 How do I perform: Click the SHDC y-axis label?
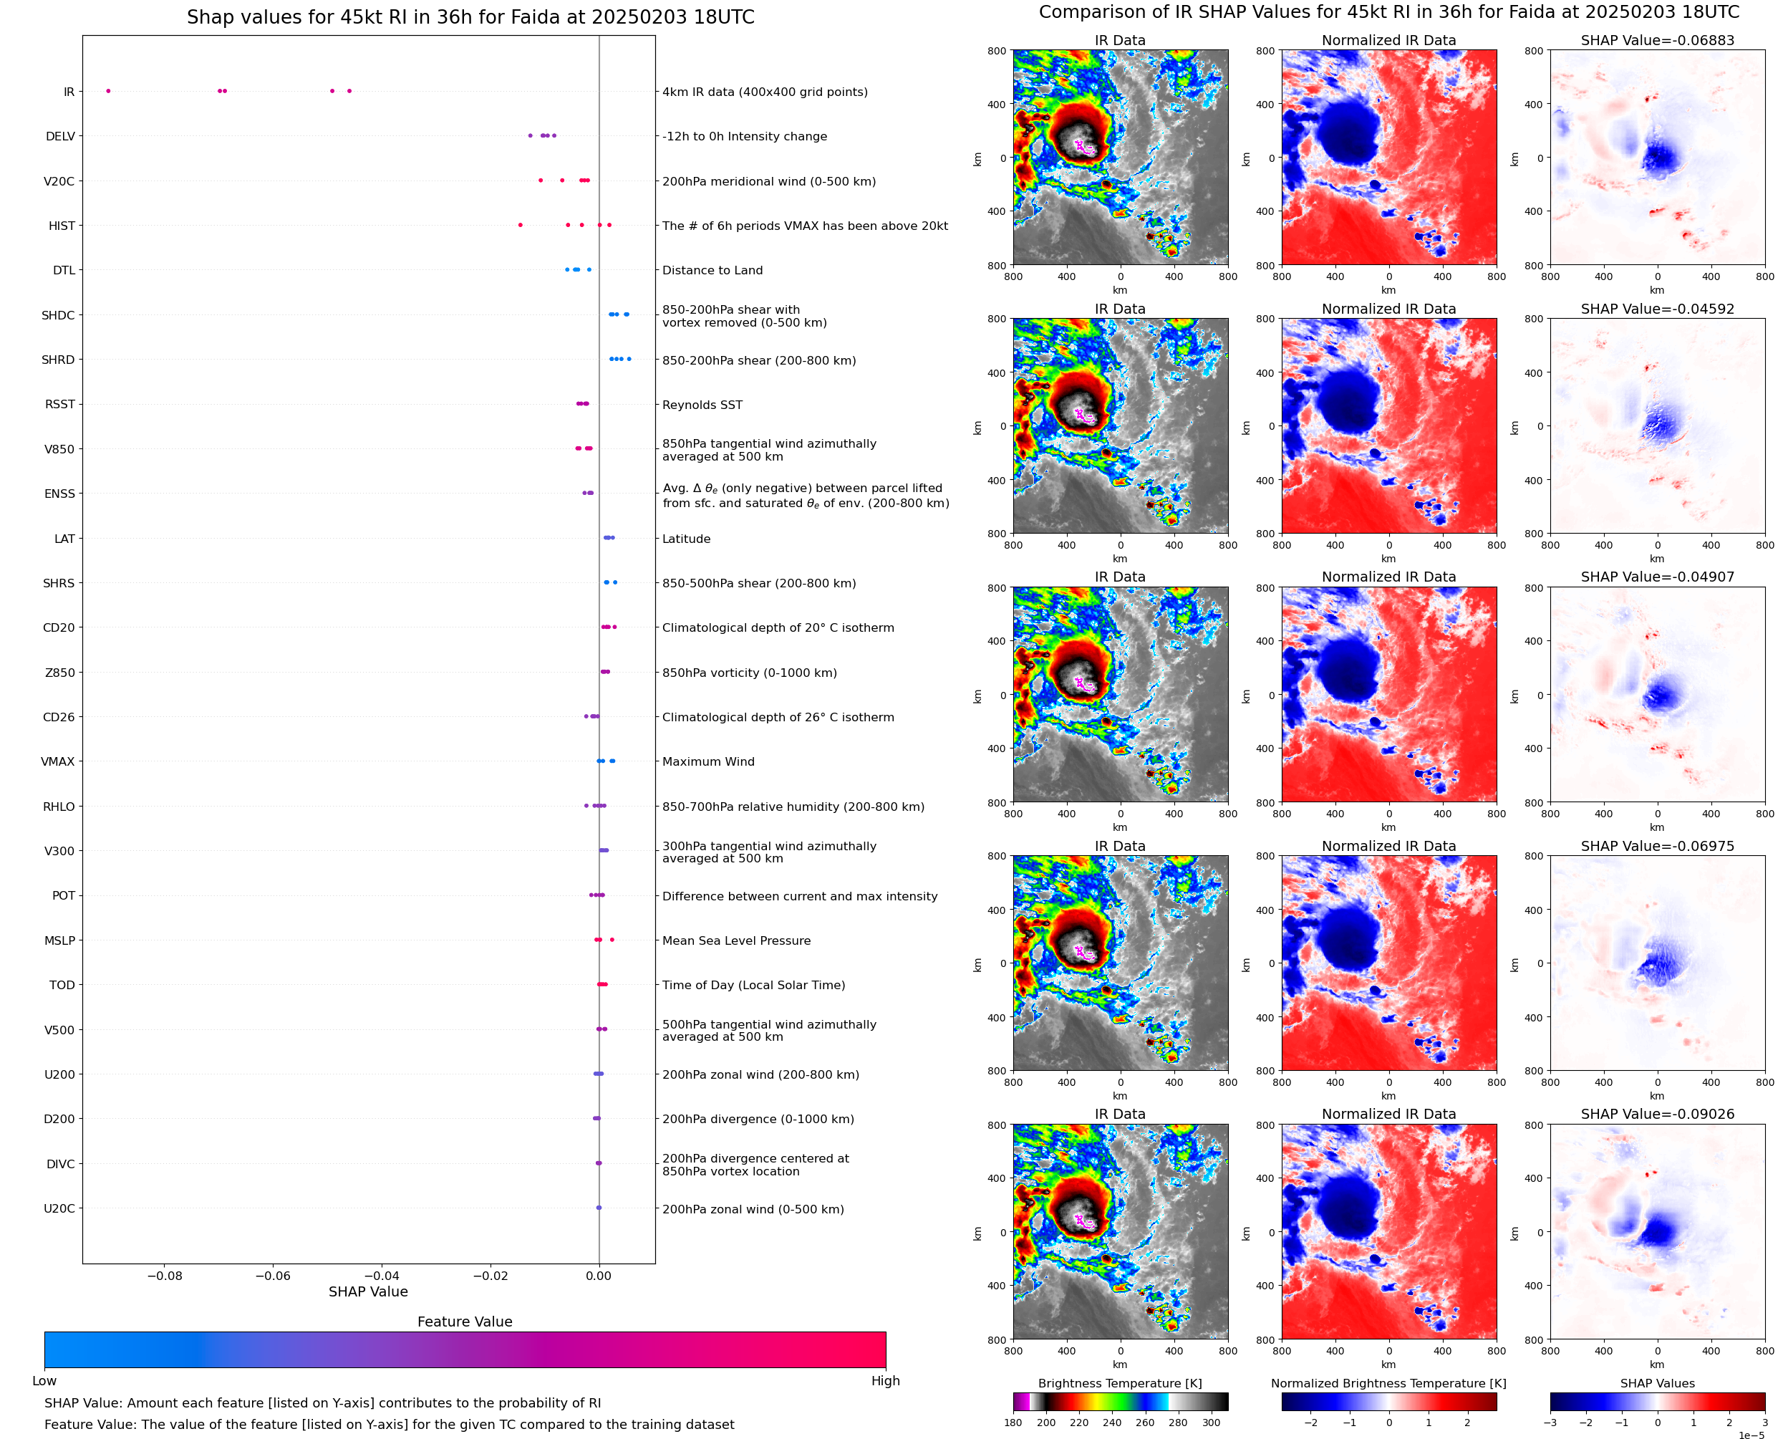coord(58,316)
